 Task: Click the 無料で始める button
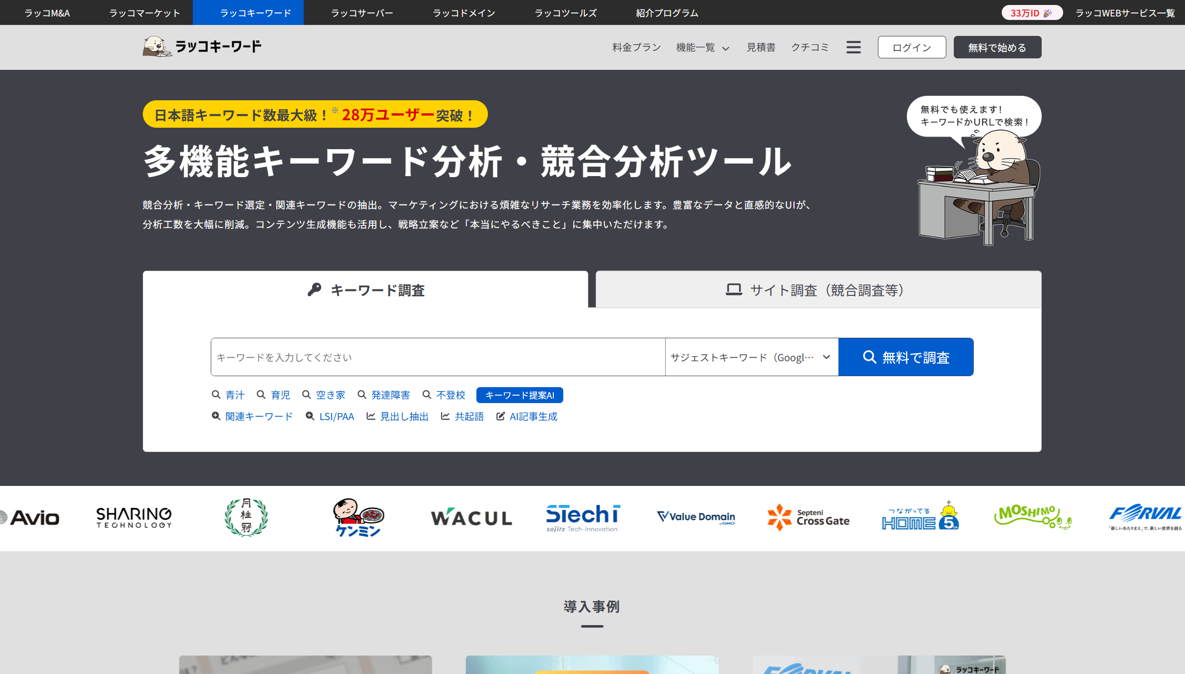click(997, 47)
